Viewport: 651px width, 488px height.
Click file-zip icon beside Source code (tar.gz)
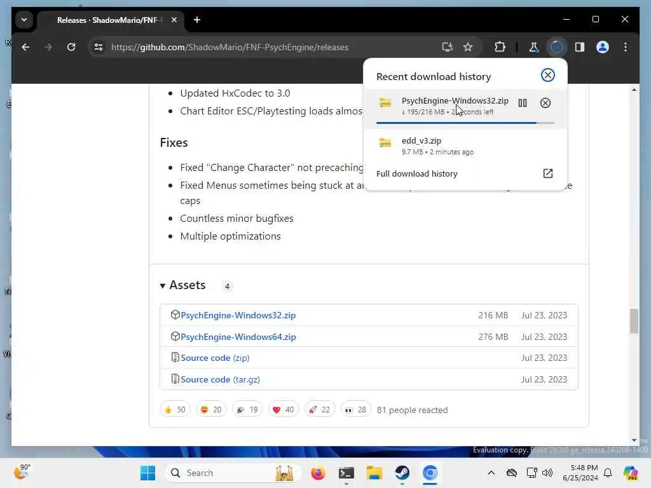[175, 379]
